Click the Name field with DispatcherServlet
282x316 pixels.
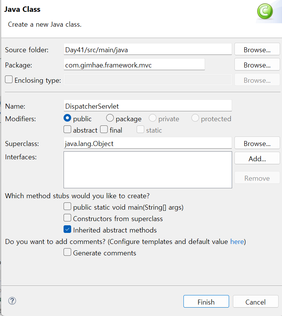[x=148, y=106]
